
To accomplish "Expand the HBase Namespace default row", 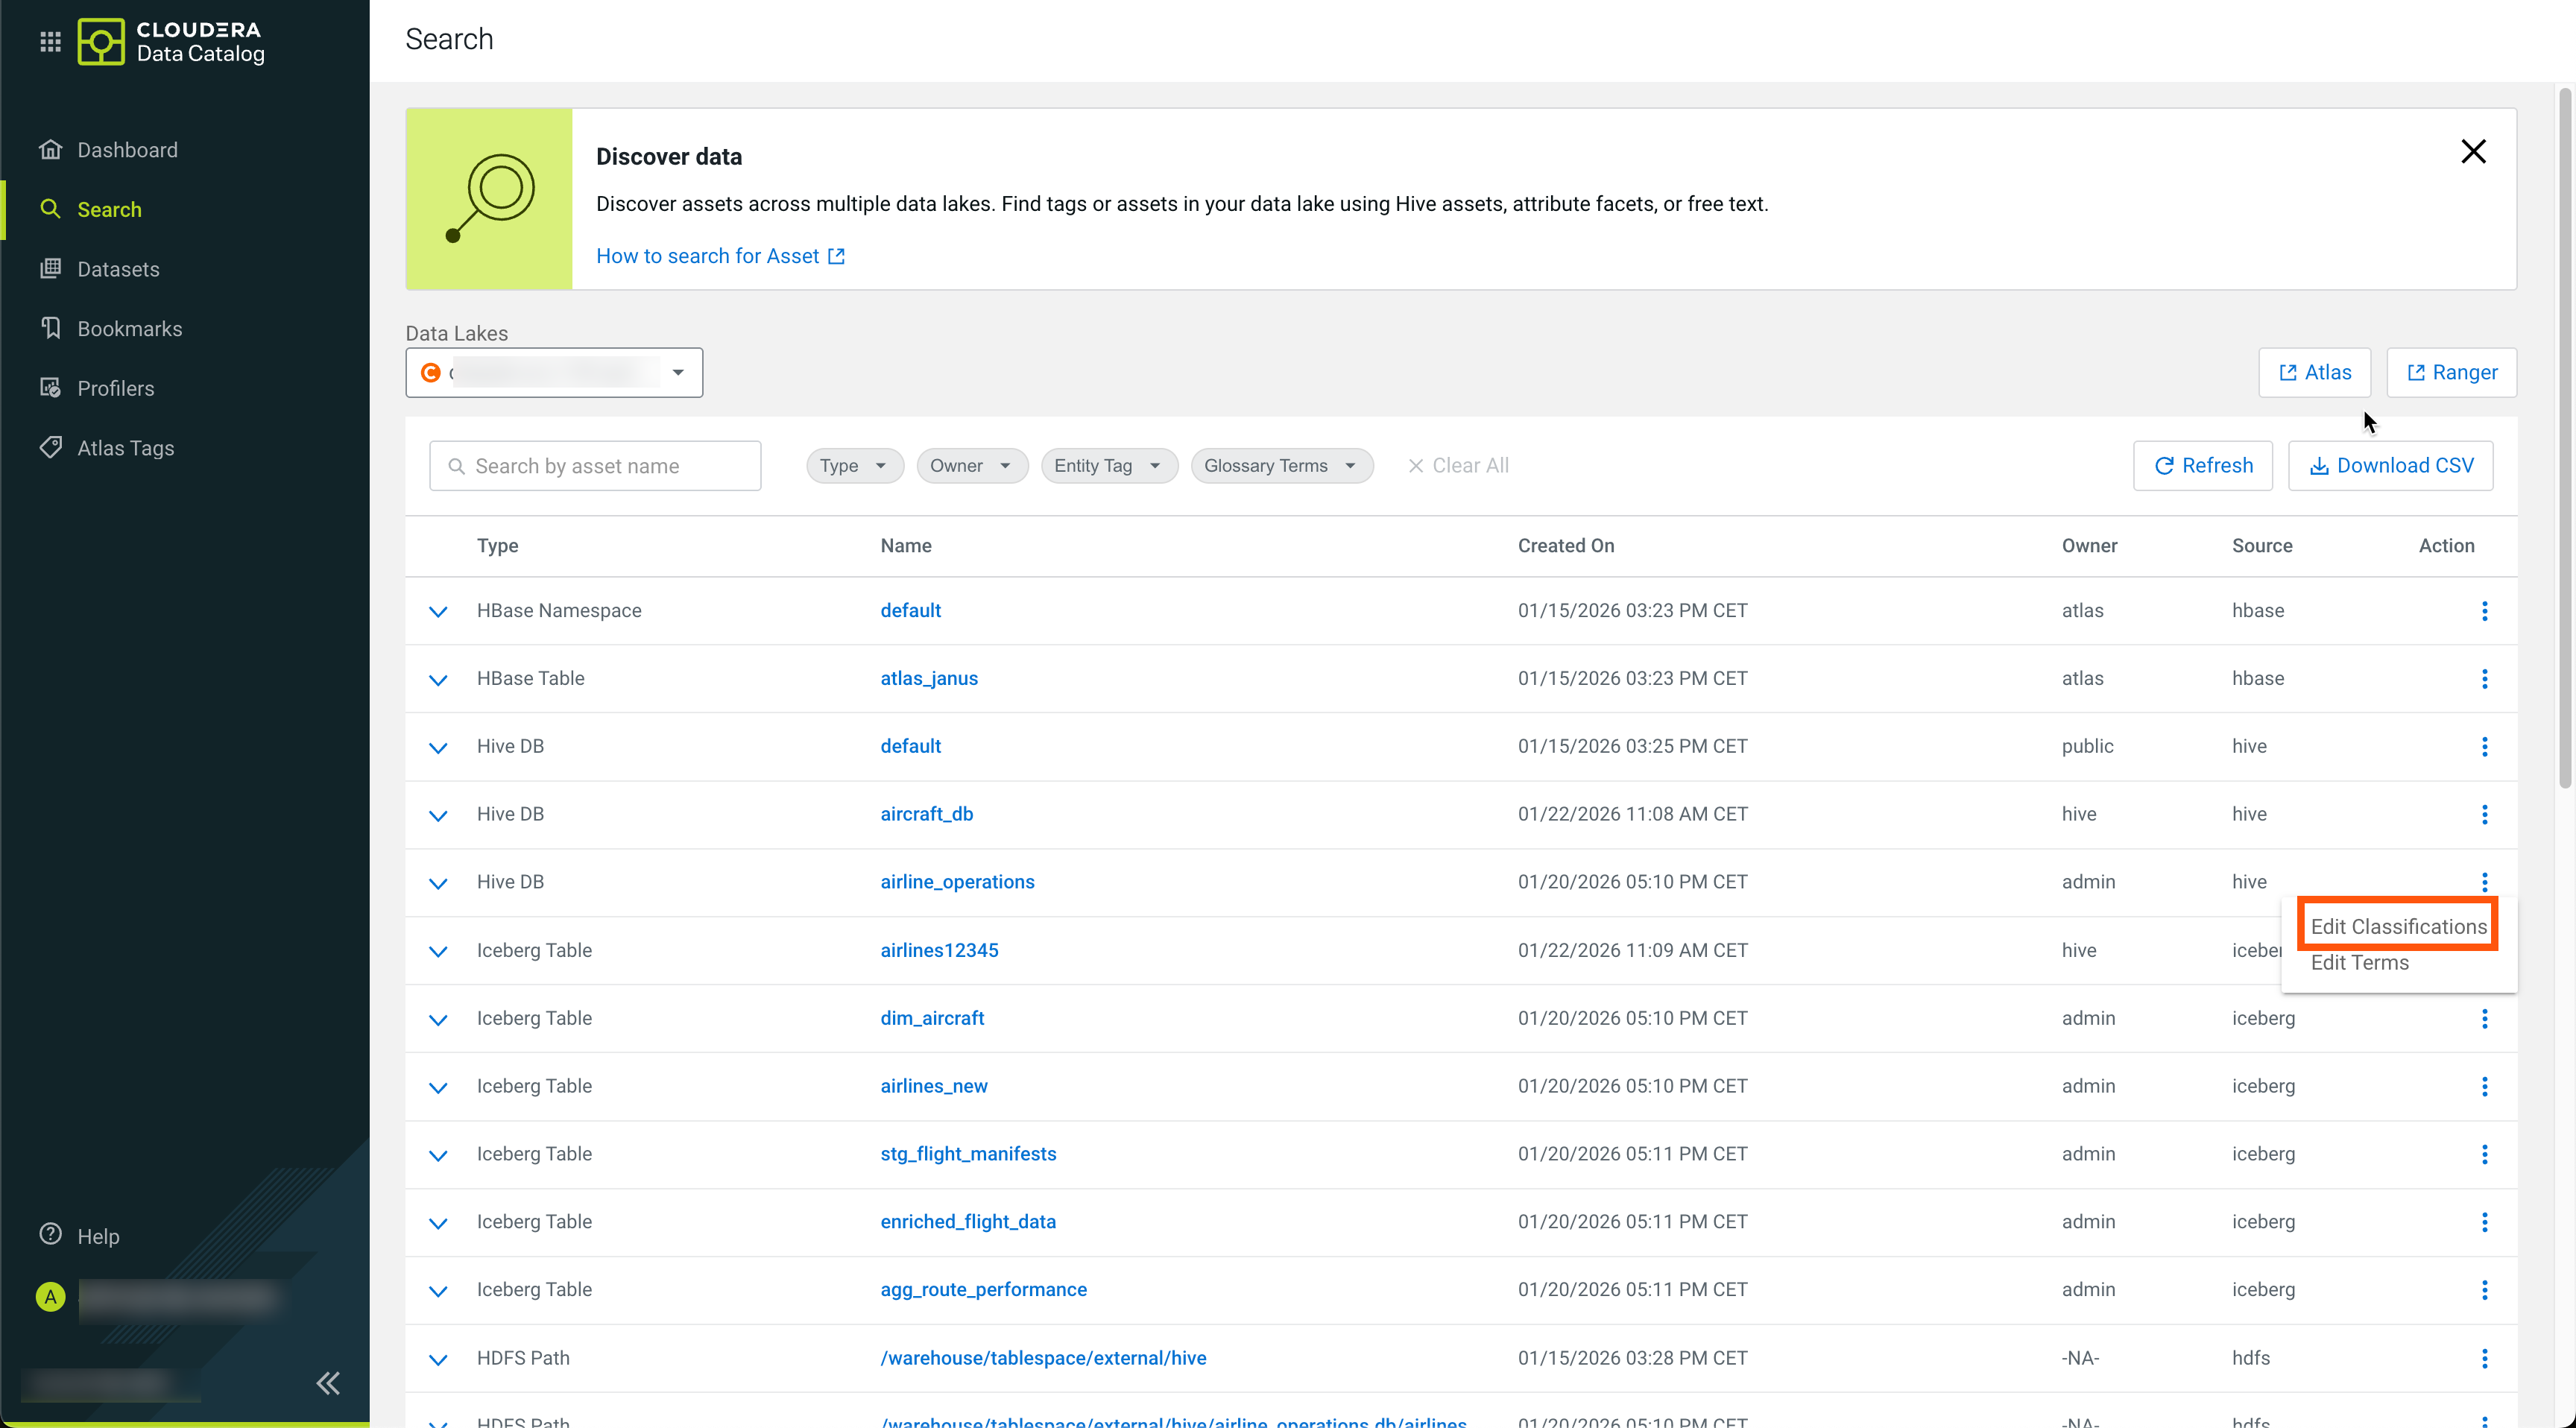I will (x=437, y=611).
